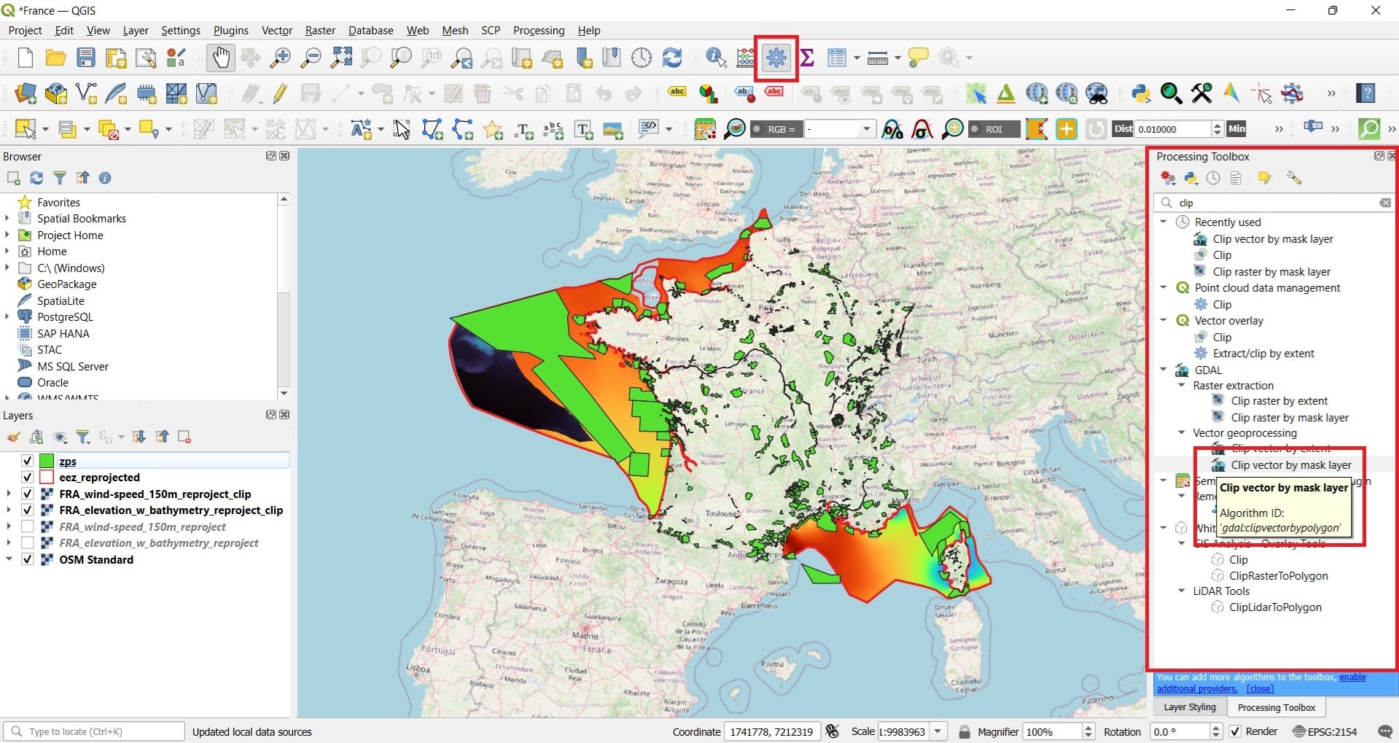Viewport: 1399px width, 743px height.
Task: Open the Vector menu
Action: tap(276, 31)
